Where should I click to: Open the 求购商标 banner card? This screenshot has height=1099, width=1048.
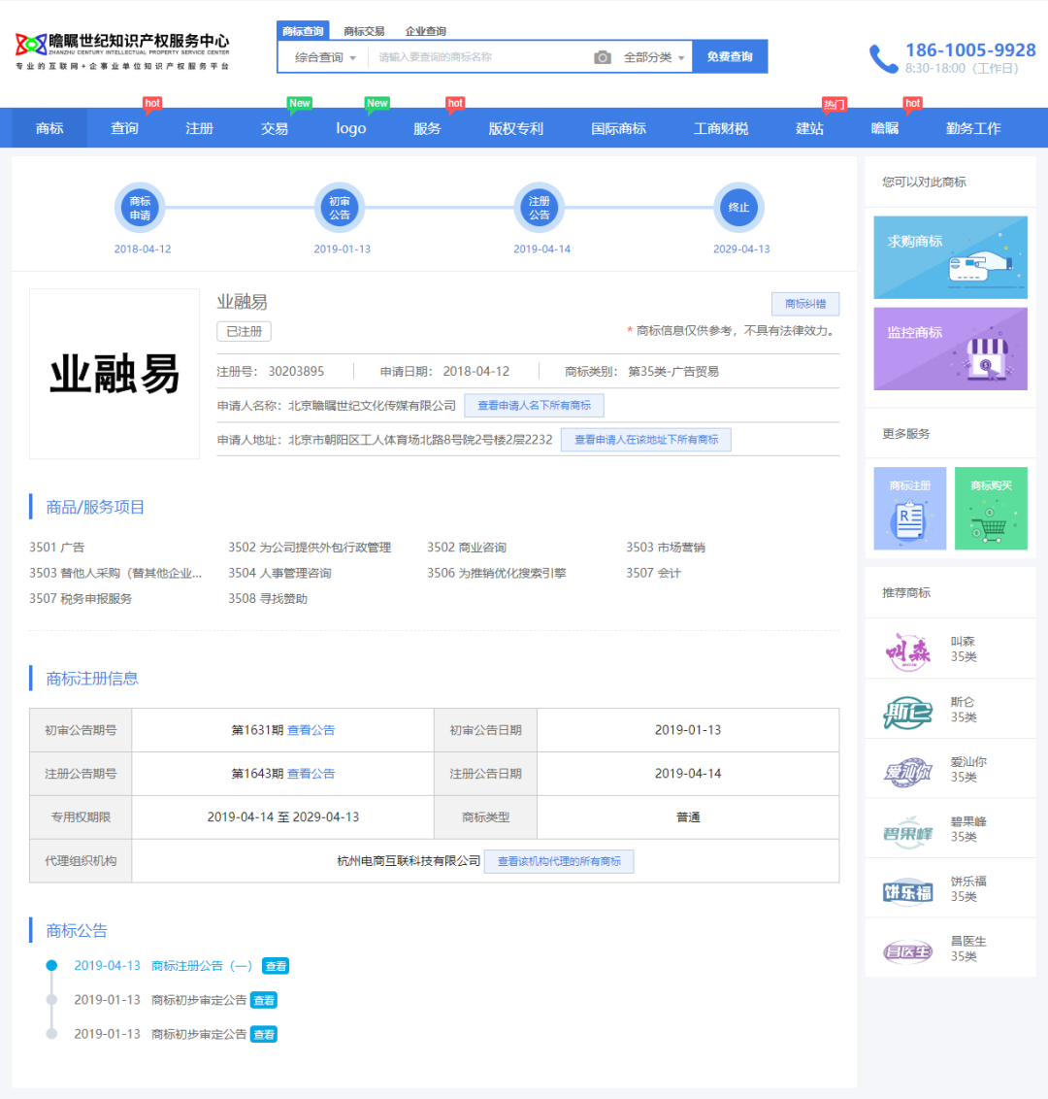[950, 257]
